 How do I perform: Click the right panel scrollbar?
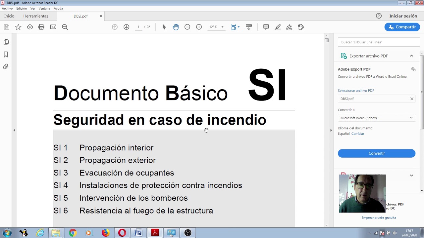(422, 93)
